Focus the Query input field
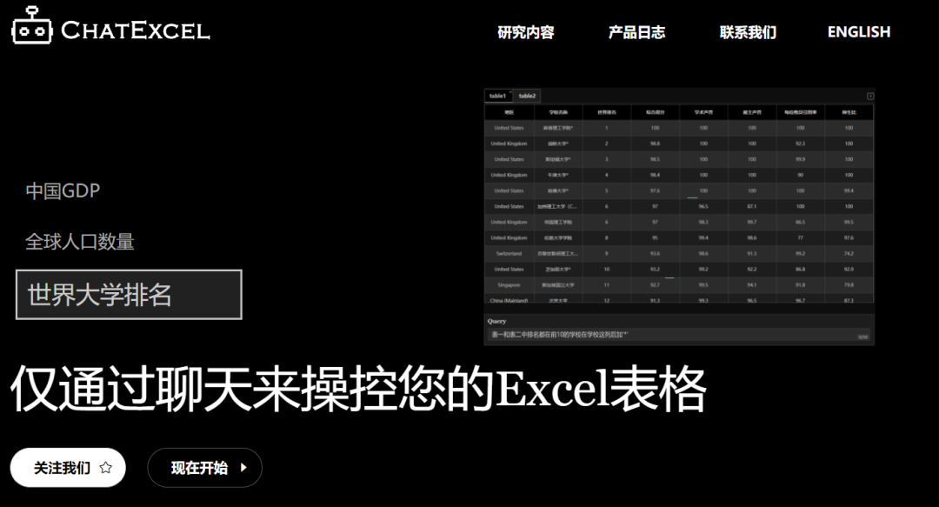The height and width of the screenshot is (507, 939). 679,335
